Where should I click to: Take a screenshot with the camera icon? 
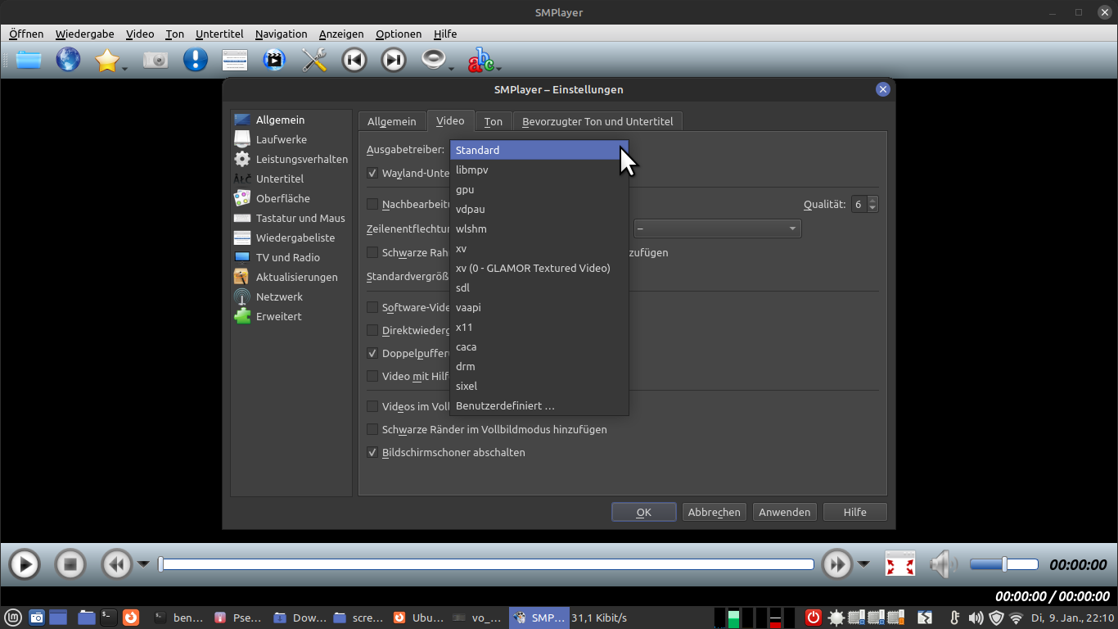(156, 60)
